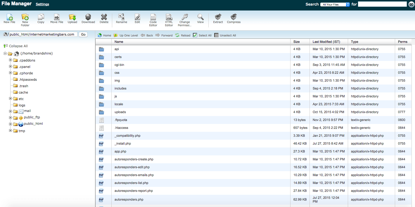Open the Settings link
The height and width of the screenshot is (207, 415).
click(42, 4)
